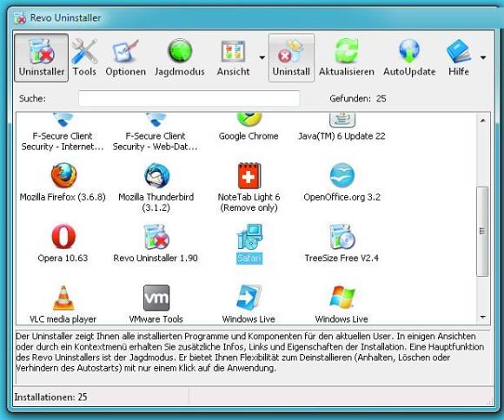The image size is (504, 420).
Task: Select Google Chrome in the list
Action: 249,128
